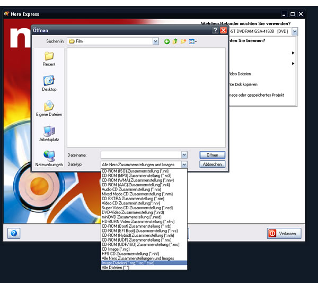The image size is (318, 283).
Task: Click Disk kopieren option in Nero Express
Action: tap(243, 84)
